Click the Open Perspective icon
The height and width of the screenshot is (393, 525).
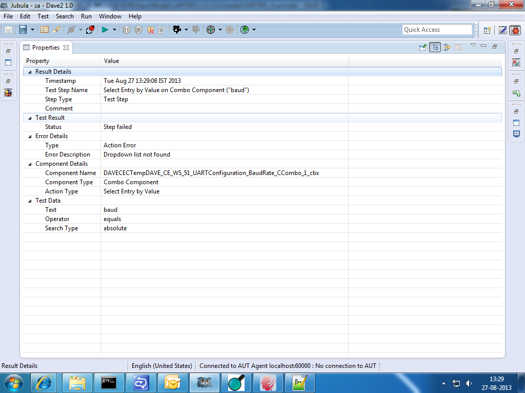[x=488, y=30]
